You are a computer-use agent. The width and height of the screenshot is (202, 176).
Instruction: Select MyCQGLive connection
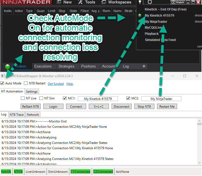pos(153,28)
